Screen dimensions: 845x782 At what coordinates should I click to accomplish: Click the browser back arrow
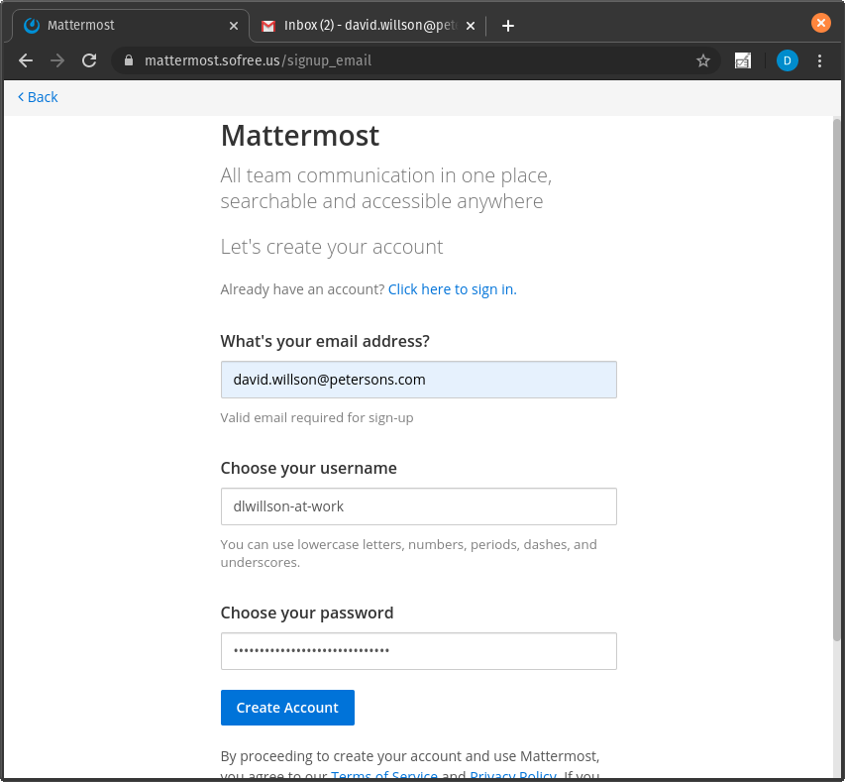(x=26, y=60)
